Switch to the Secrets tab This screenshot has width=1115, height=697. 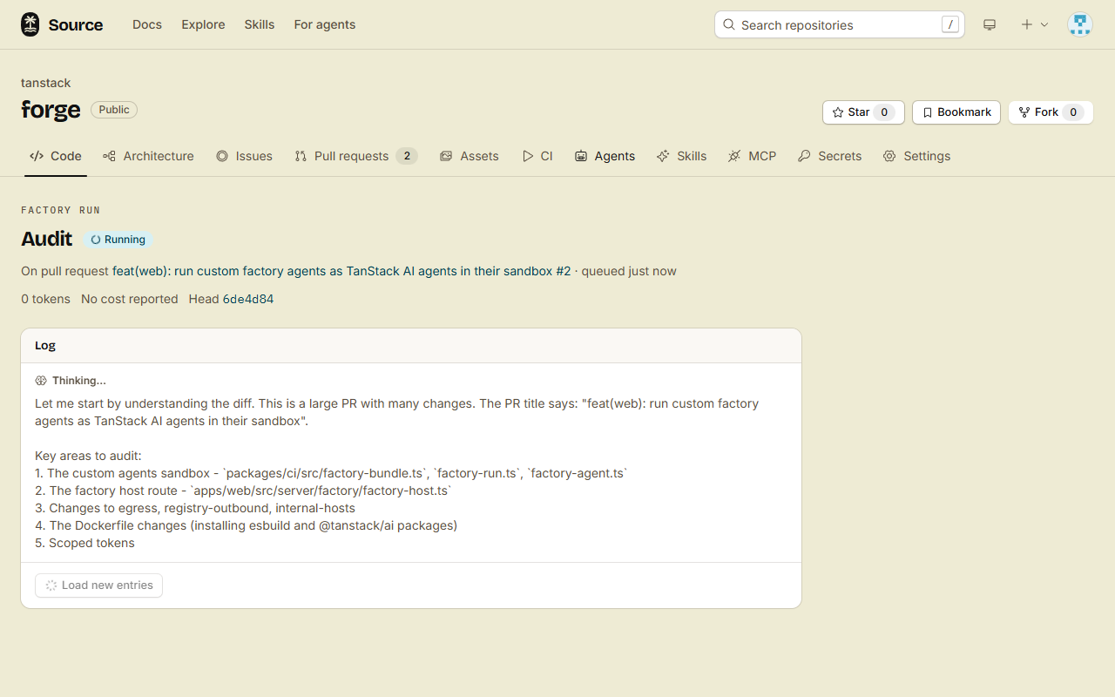point(829,156)
